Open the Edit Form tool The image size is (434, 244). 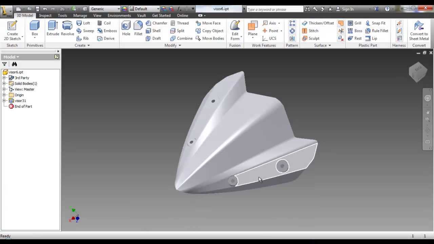pos(235,30)
